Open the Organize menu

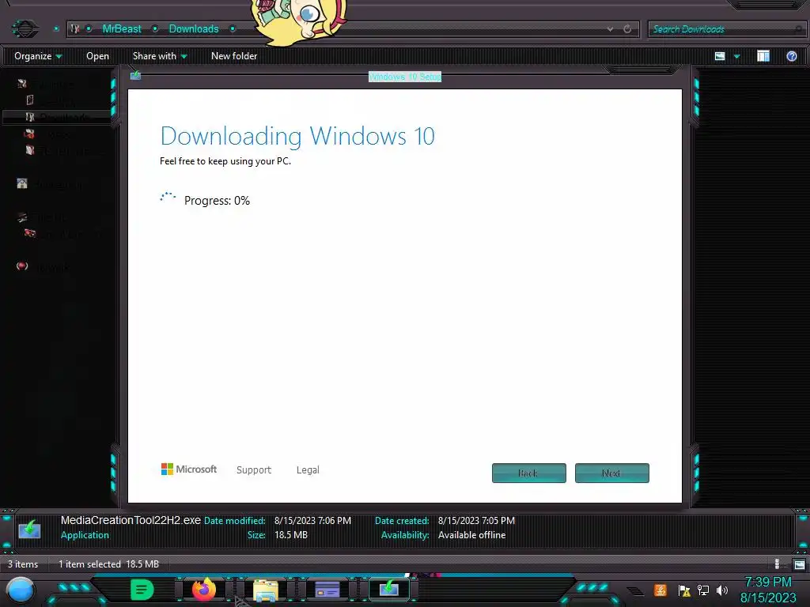click(x=38, y=56)
